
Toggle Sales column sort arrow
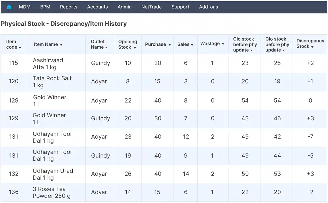click(x=192, y=45)
